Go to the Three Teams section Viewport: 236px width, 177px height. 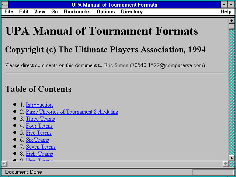point(40,119)
